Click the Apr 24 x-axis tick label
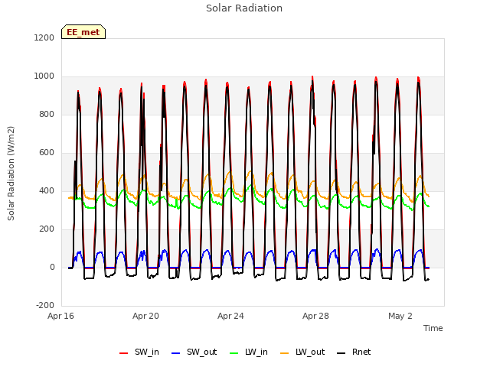 230,316
